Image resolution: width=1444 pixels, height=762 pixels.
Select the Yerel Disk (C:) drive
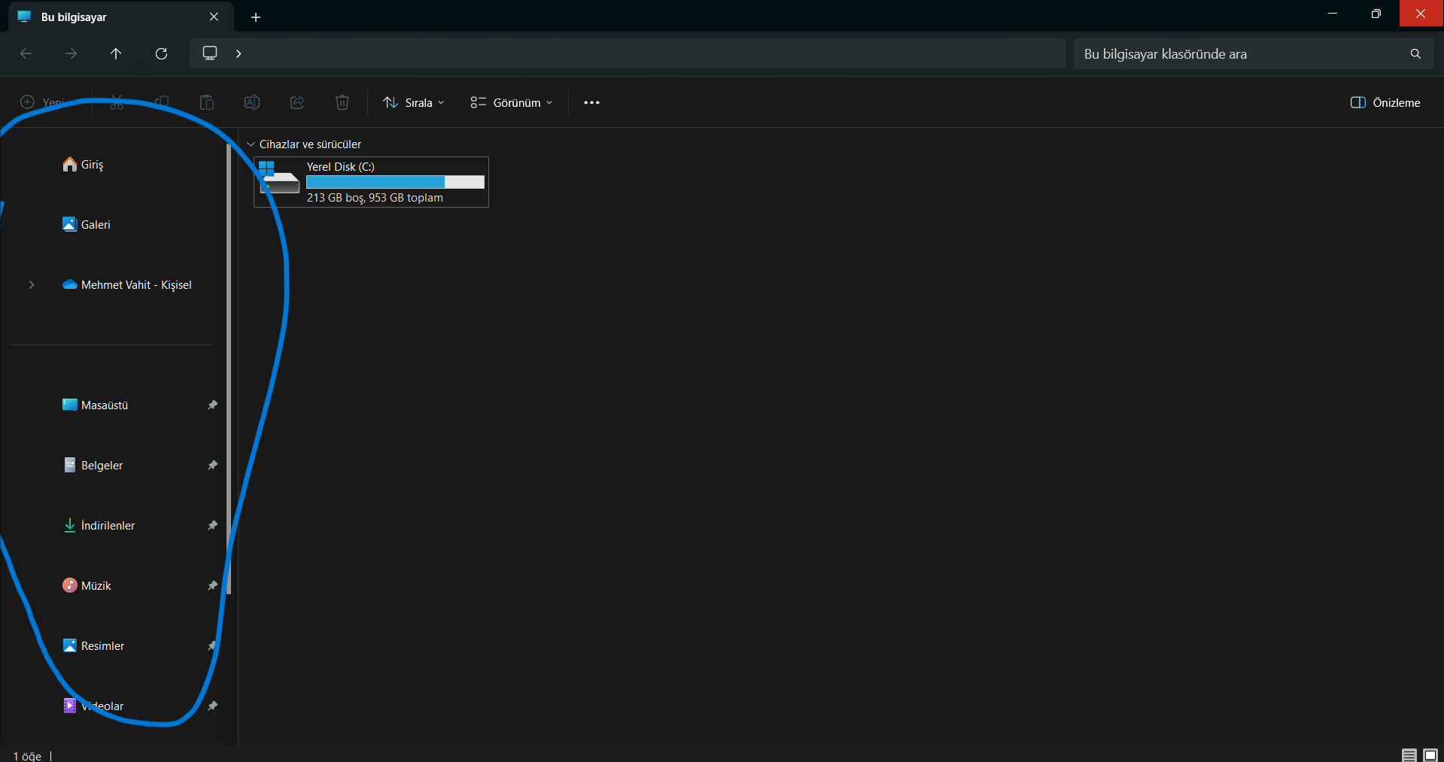372,182
